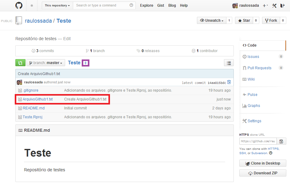Edit the repository description
The width and height of the screenshot is (290, 186).
tap(67, 39)
